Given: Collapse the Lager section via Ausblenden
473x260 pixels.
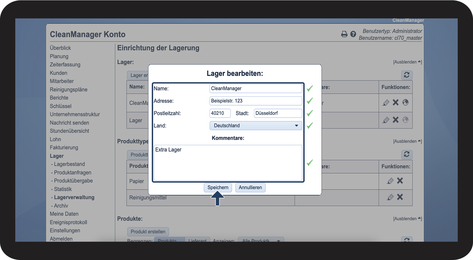Looking at the screenshot, I should coord(407,62).
